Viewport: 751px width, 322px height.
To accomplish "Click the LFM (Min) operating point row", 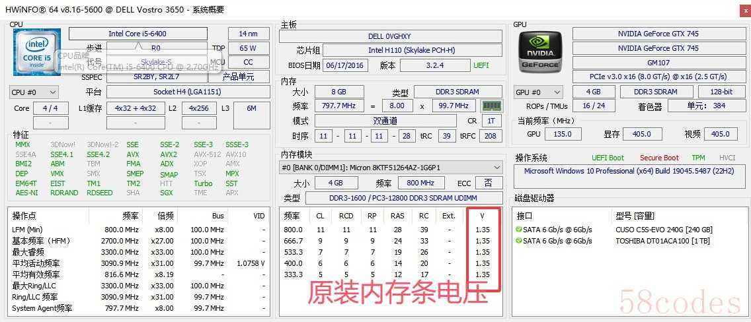I will pos(138,230).
